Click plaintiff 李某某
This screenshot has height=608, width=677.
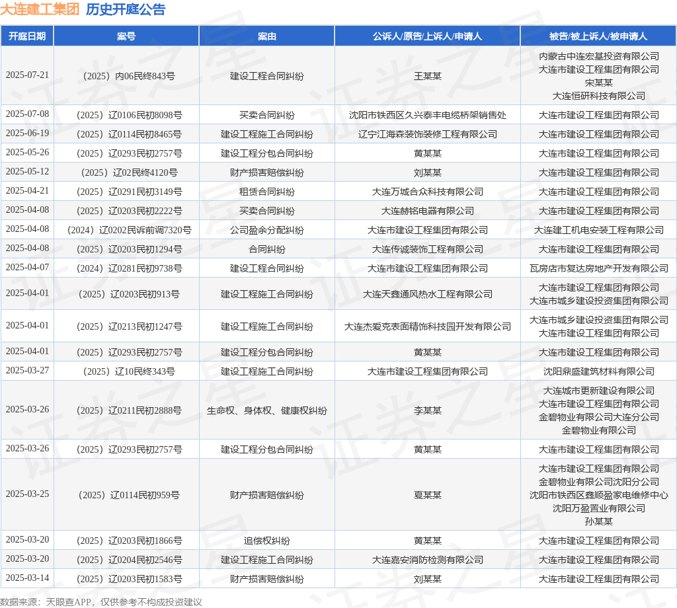[x=428, y=410]
